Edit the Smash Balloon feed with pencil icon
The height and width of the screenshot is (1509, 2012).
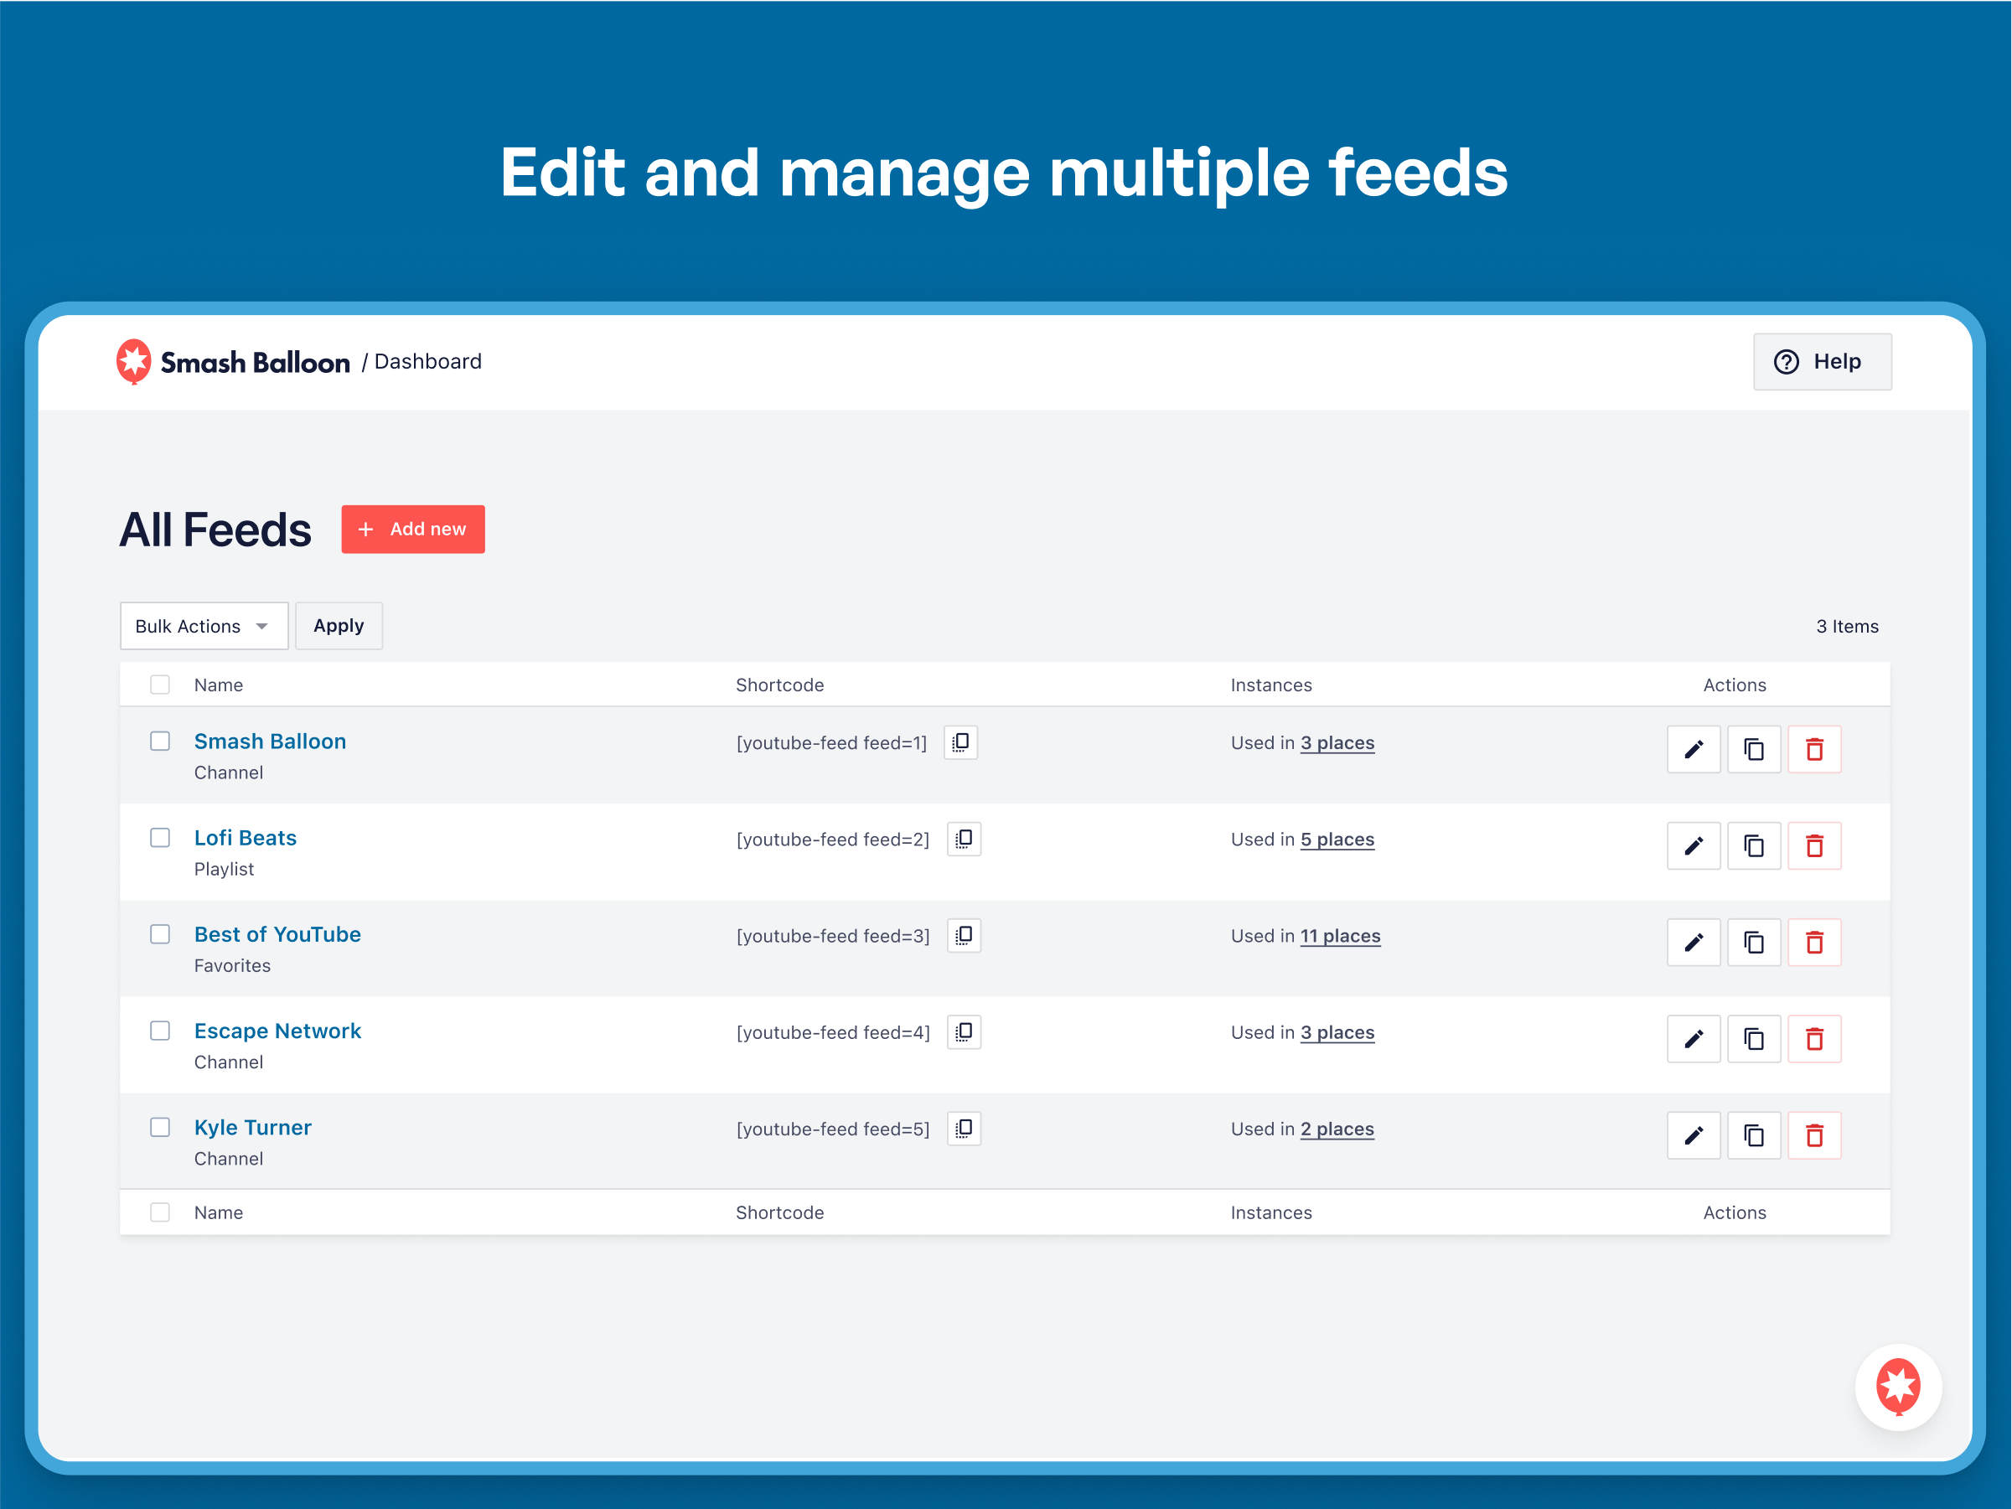[x=1693, y=750]
